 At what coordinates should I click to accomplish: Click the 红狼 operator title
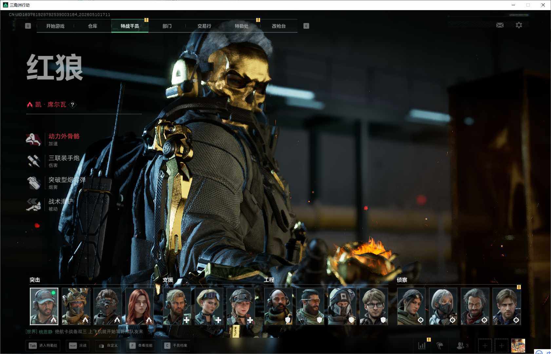tap(55, 67)
